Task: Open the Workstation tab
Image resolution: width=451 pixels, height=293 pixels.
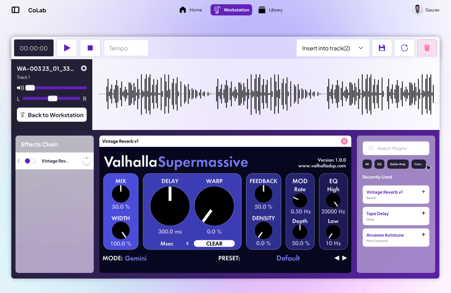Action: coord(231,10)
